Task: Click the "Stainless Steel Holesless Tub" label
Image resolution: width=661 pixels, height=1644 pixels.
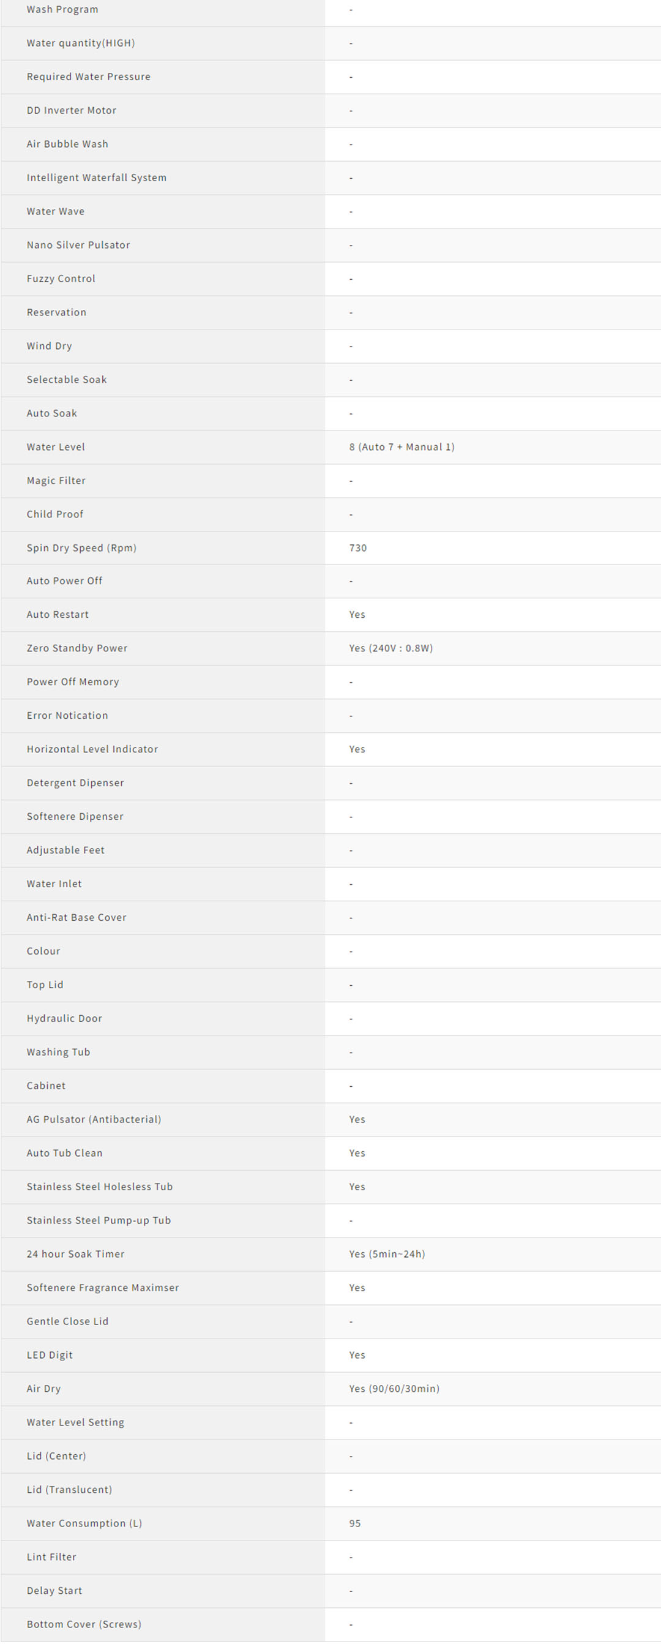Action: [x=100, y=1187]
